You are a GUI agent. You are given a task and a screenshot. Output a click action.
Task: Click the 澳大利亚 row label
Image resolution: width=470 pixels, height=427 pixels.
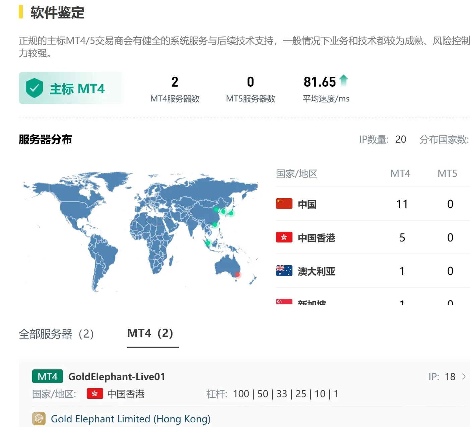tap(316, 271)
